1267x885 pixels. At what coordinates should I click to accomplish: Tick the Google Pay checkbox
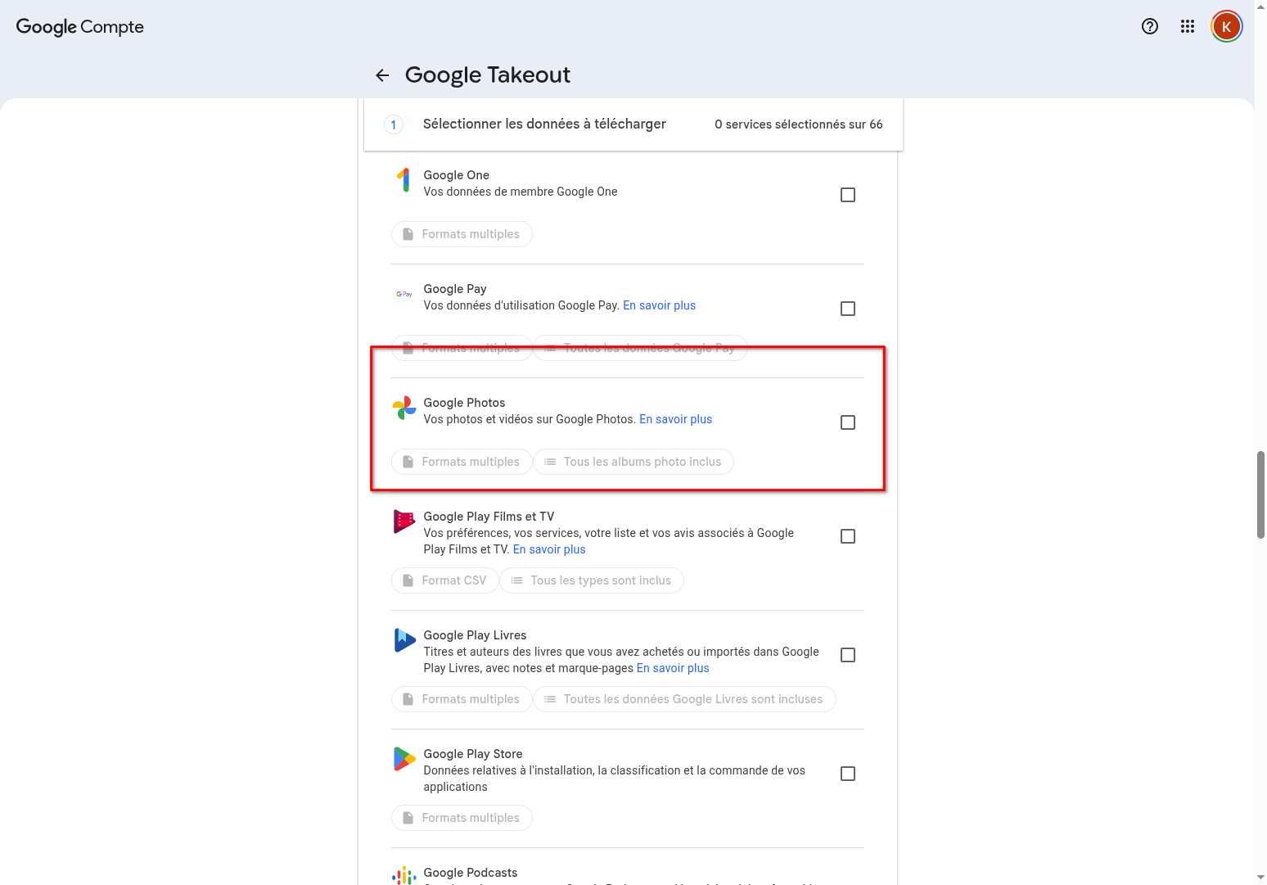[x=848, y=309]
